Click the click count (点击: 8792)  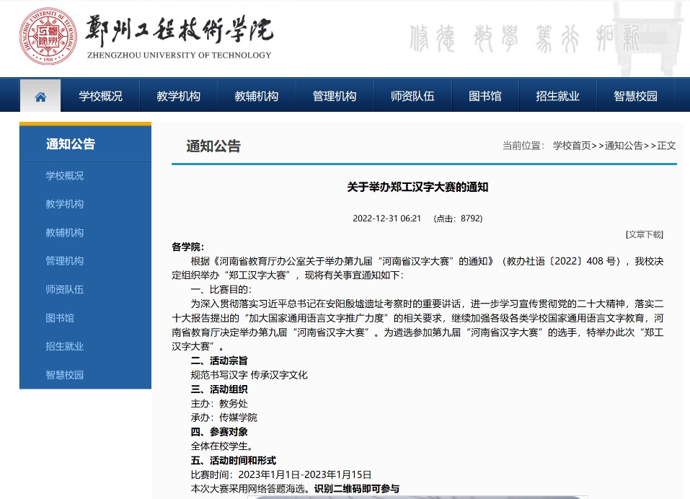(x=458, y=218)
